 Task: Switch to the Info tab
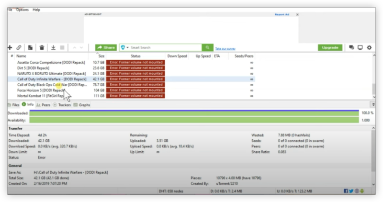tap(28, 104)
